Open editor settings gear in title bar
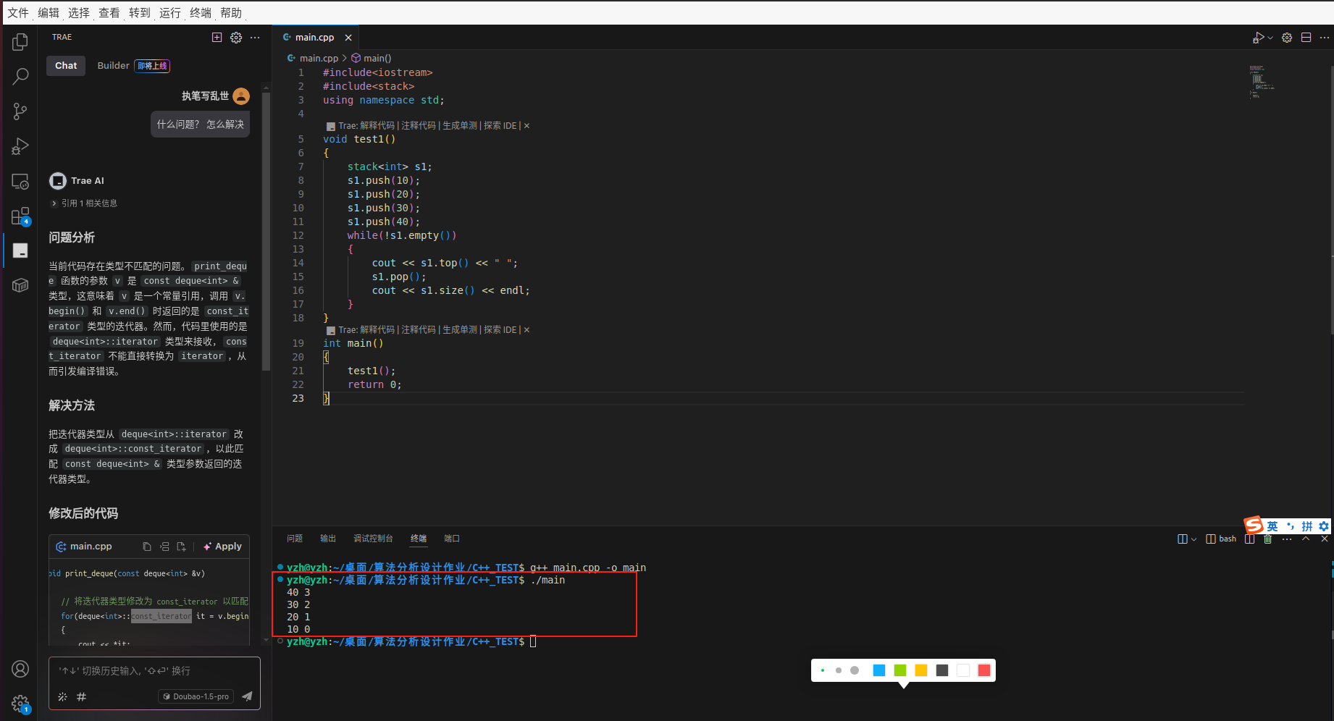1334x721 pixels. click(x=1287, y=38)
